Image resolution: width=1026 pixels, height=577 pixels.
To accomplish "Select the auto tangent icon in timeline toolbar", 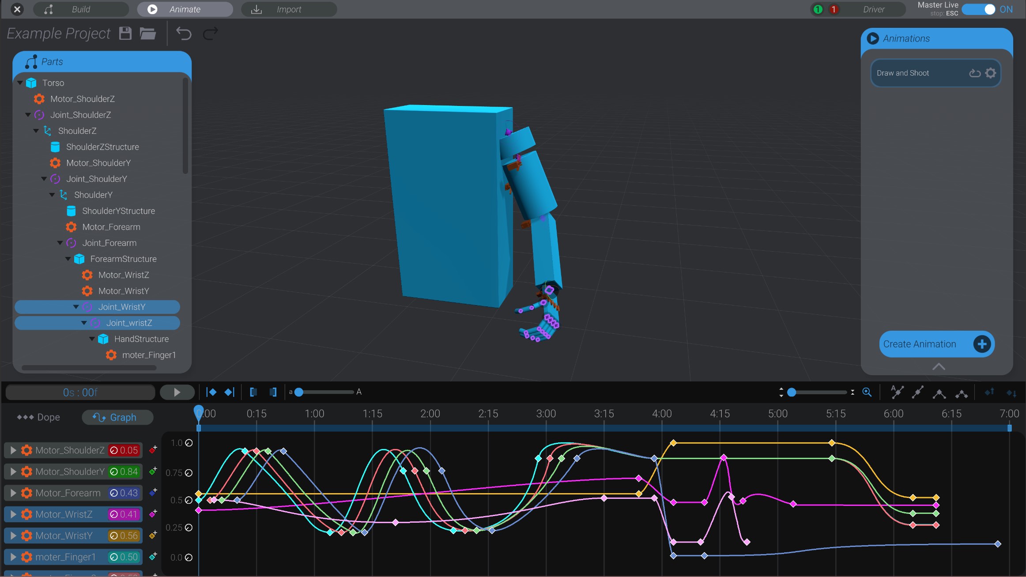I will click(897, 392).
